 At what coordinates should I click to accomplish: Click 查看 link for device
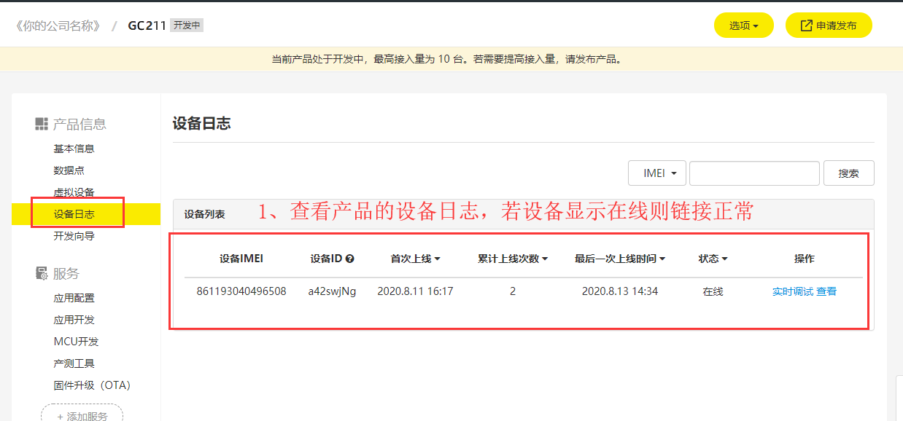[826, 291]
